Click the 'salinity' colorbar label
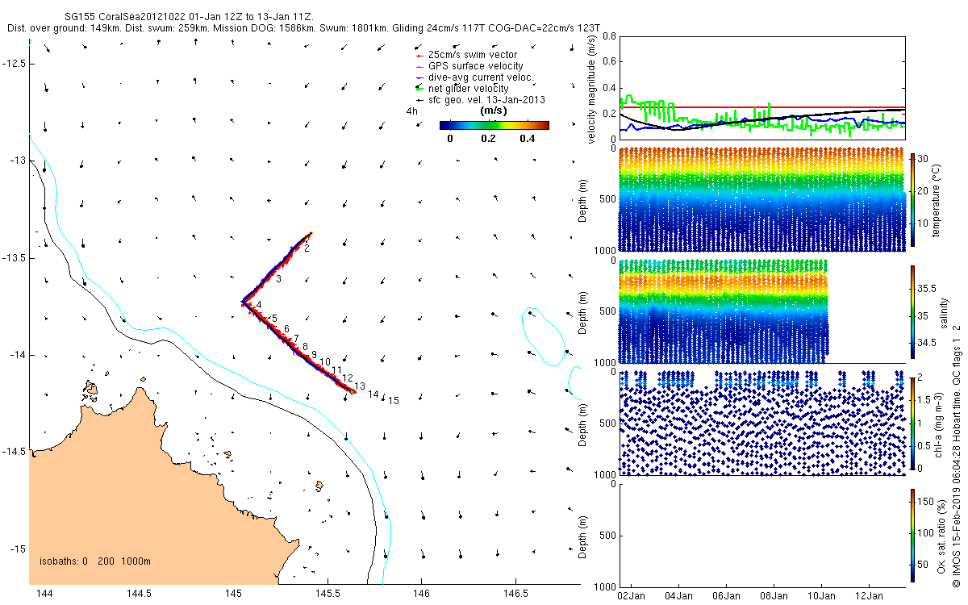Screen dimensions: 968x605 click(x=945, y=312)
